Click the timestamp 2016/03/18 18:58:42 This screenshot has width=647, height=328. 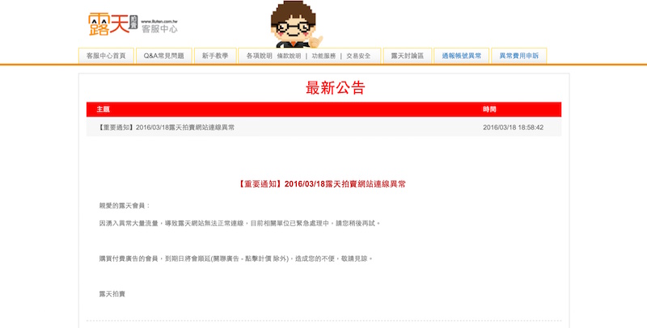(513, 128)
